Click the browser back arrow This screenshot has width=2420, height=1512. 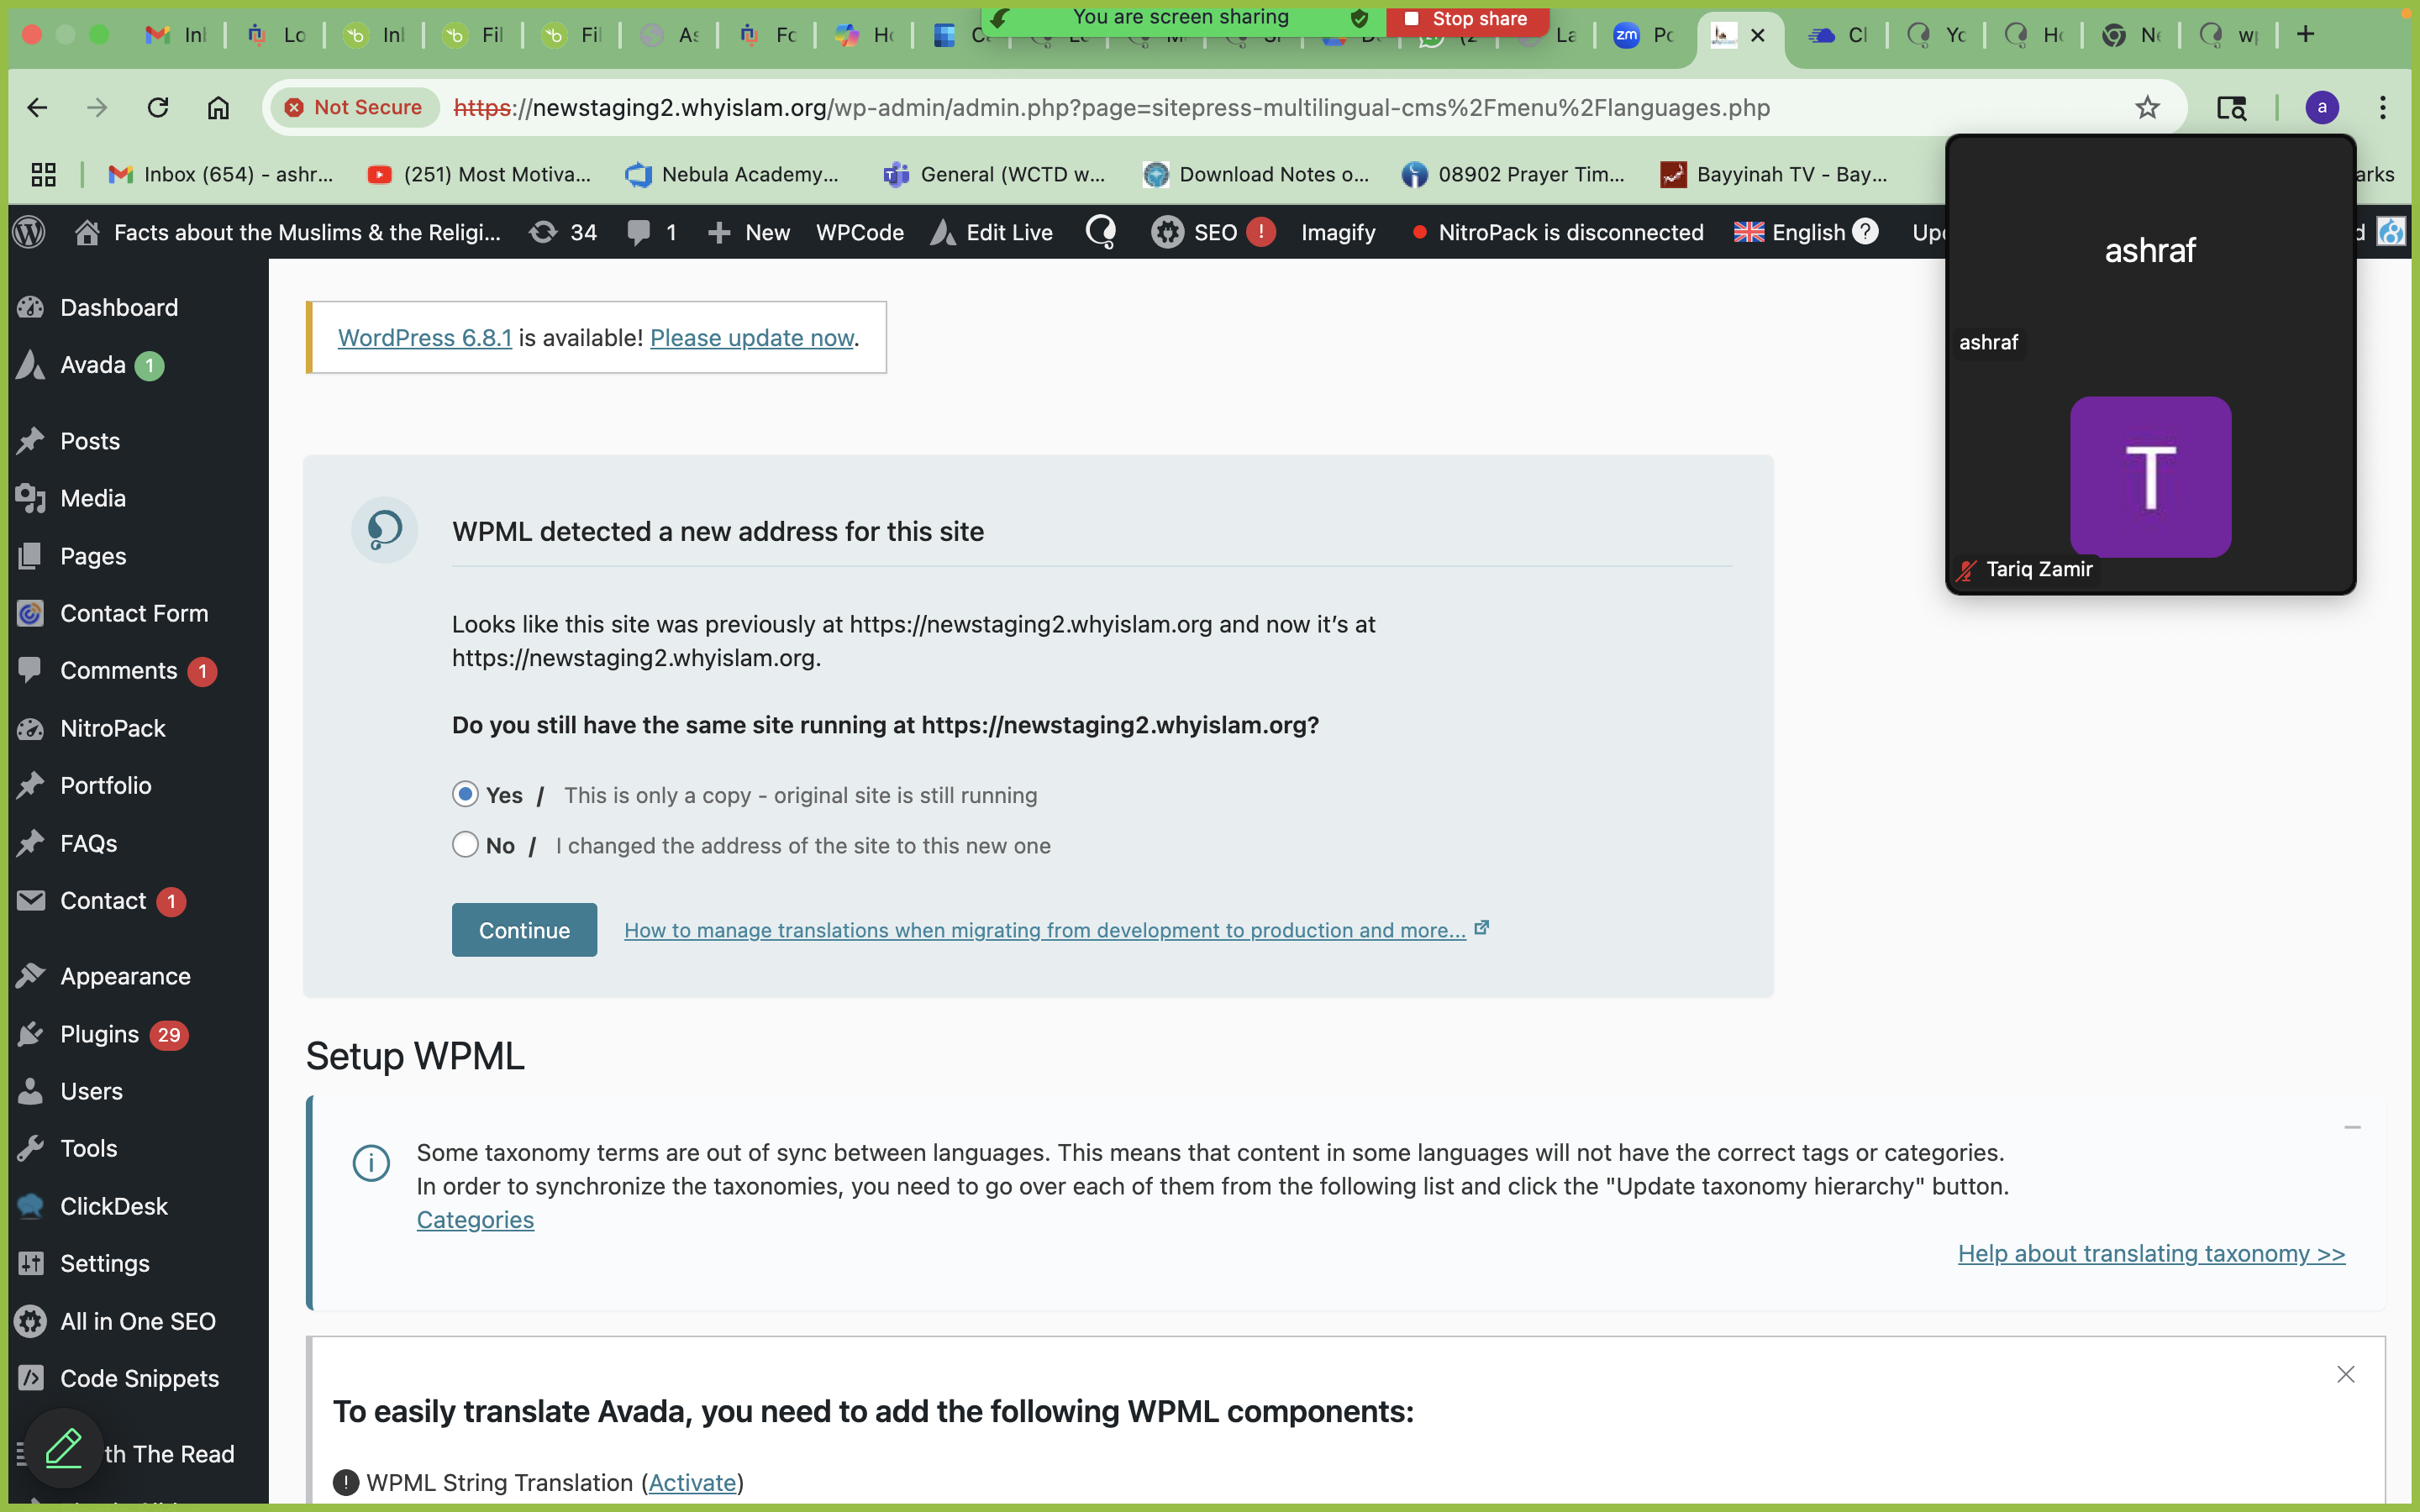pos(37,108)
